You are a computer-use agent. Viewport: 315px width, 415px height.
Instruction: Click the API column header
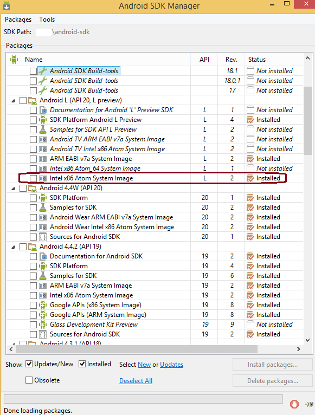click(204, 60)
